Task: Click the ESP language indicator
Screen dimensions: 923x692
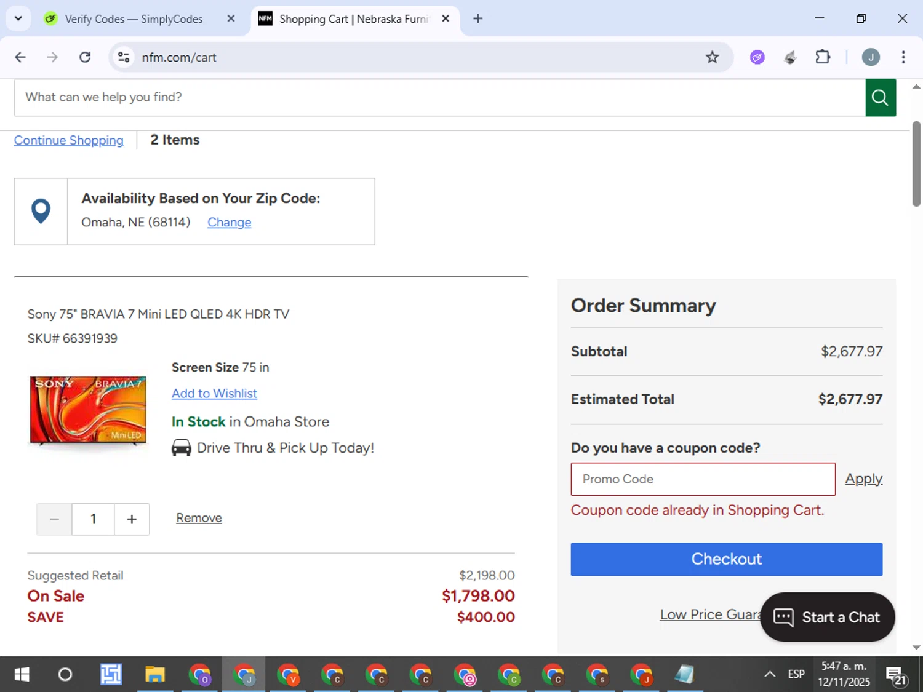Action: 796,674
